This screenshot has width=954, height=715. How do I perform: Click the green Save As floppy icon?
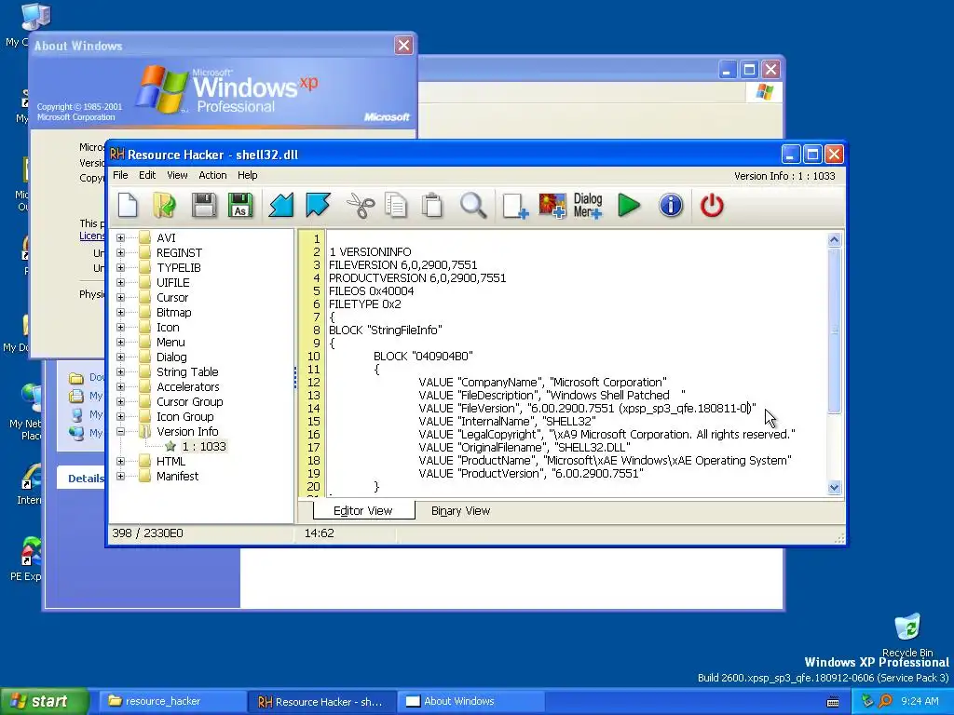coord(240,205)
